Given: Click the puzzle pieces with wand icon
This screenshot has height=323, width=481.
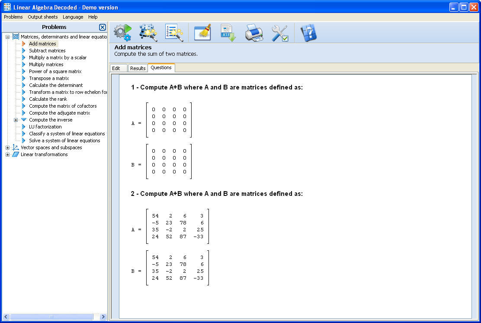Looking at the screenshot, I should click(148, 32).
